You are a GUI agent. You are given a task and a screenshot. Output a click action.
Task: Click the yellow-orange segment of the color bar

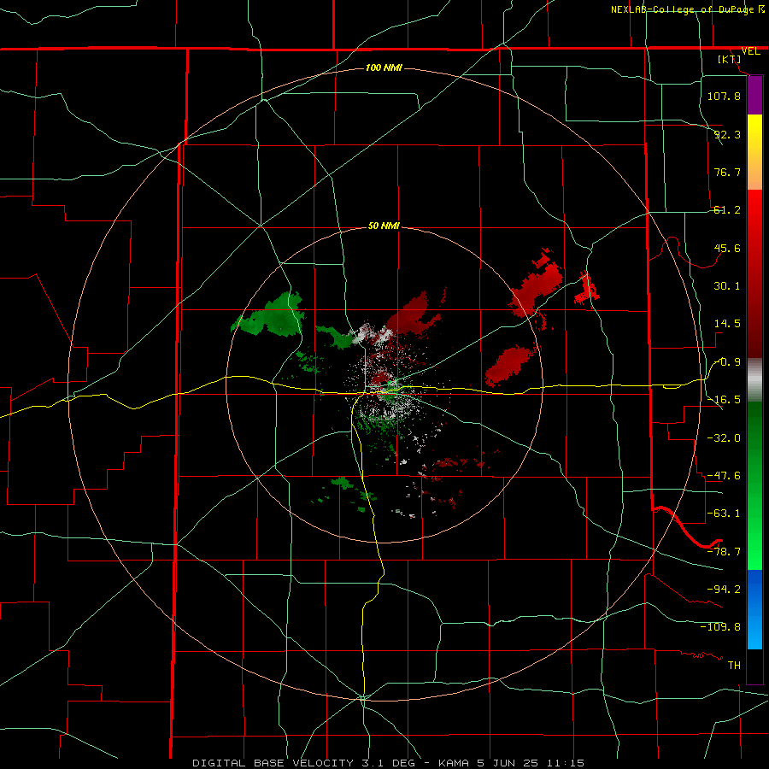click(x=754, y=152)
